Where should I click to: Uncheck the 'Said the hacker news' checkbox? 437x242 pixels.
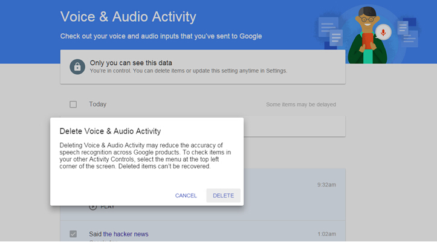click(73, 234)
